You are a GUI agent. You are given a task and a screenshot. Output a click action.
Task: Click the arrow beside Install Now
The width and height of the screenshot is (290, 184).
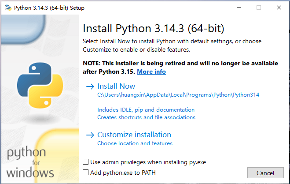90,86
